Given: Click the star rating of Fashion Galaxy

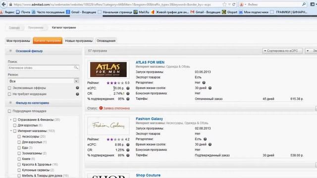Looking at the screenshot, I should point(115,139).
